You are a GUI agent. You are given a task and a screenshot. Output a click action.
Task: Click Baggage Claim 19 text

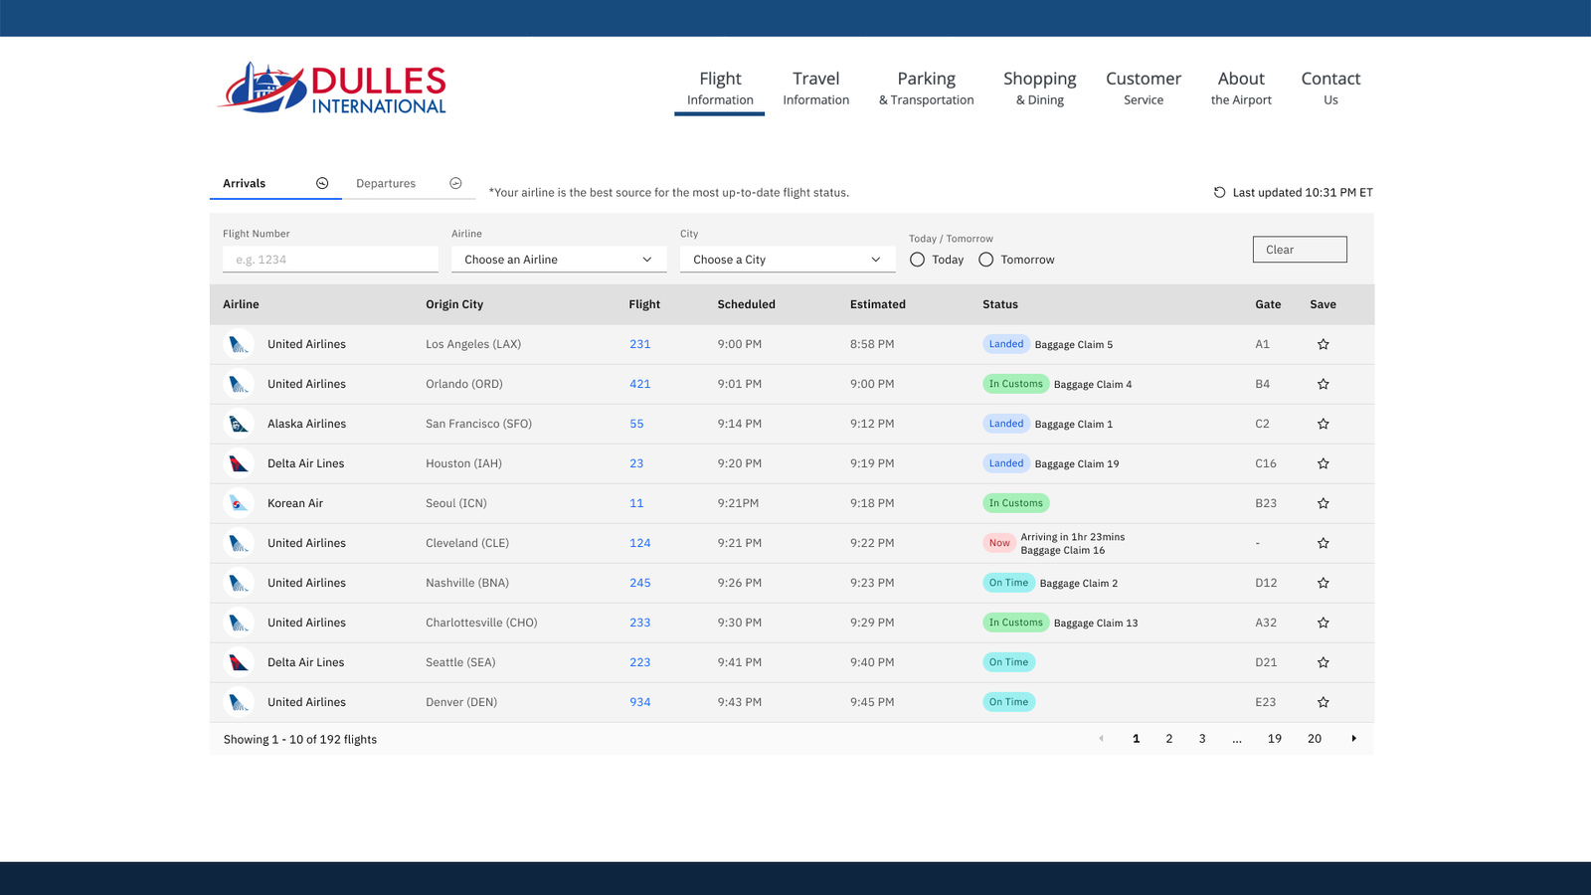click(x=1077, y=463)
